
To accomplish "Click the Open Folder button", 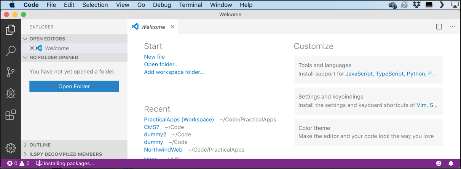I will pos(74,86).
